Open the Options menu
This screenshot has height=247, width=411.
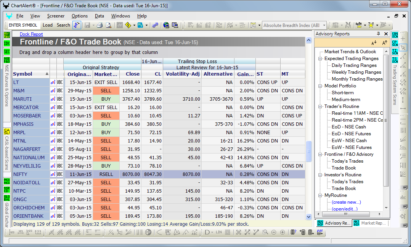(80, 16)
